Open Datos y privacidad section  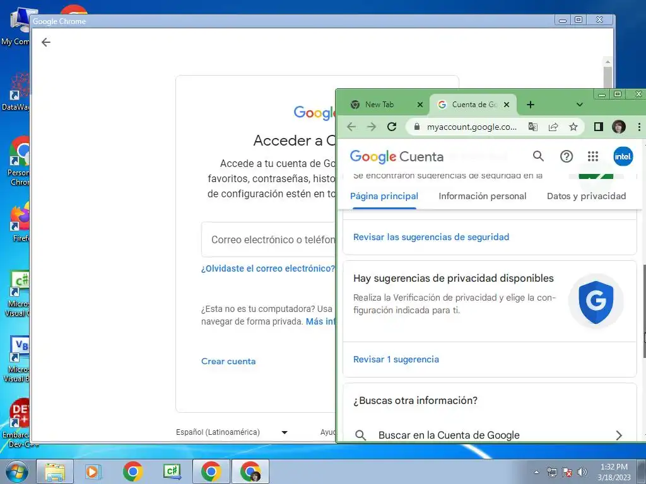(x=586, y=197)
